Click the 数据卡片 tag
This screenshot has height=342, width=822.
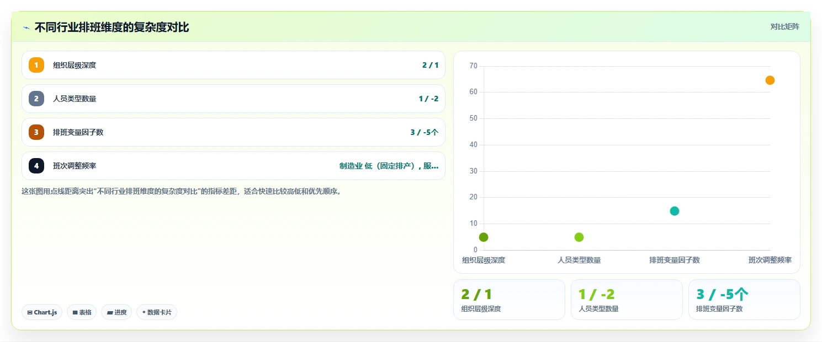[x=157, y=312]
